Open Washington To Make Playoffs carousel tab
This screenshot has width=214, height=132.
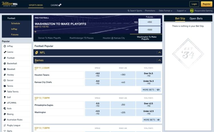pos(146,38)
